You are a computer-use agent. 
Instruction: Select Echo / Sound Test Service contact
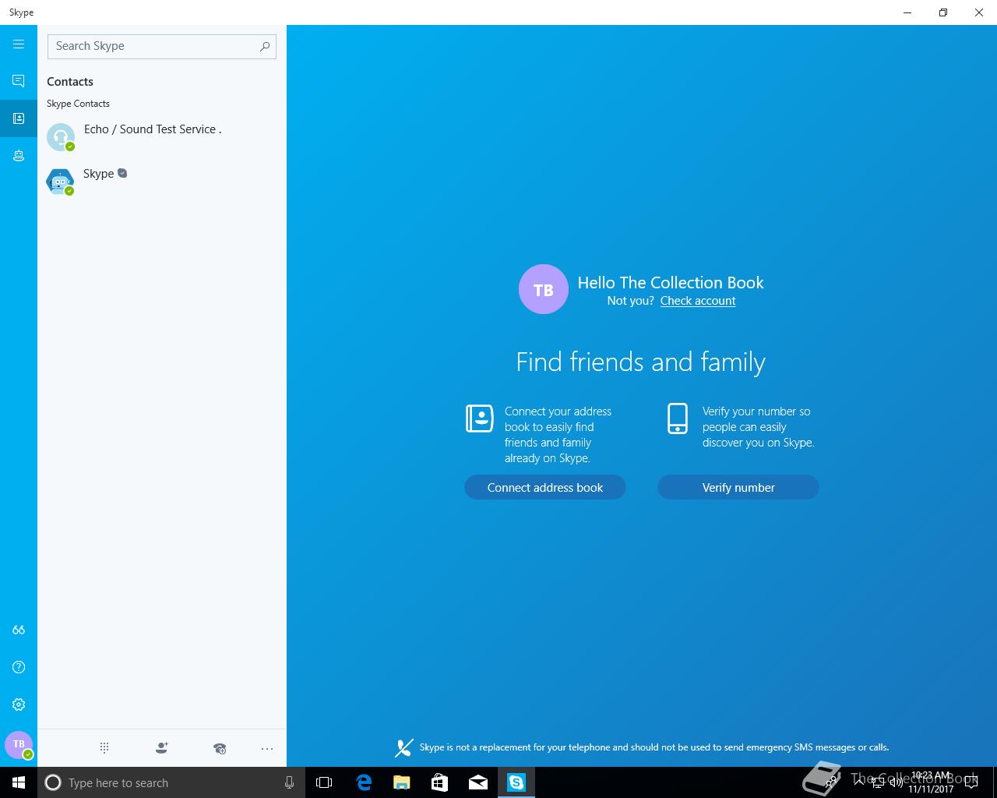pyautogui.click(x=162, y=137)
